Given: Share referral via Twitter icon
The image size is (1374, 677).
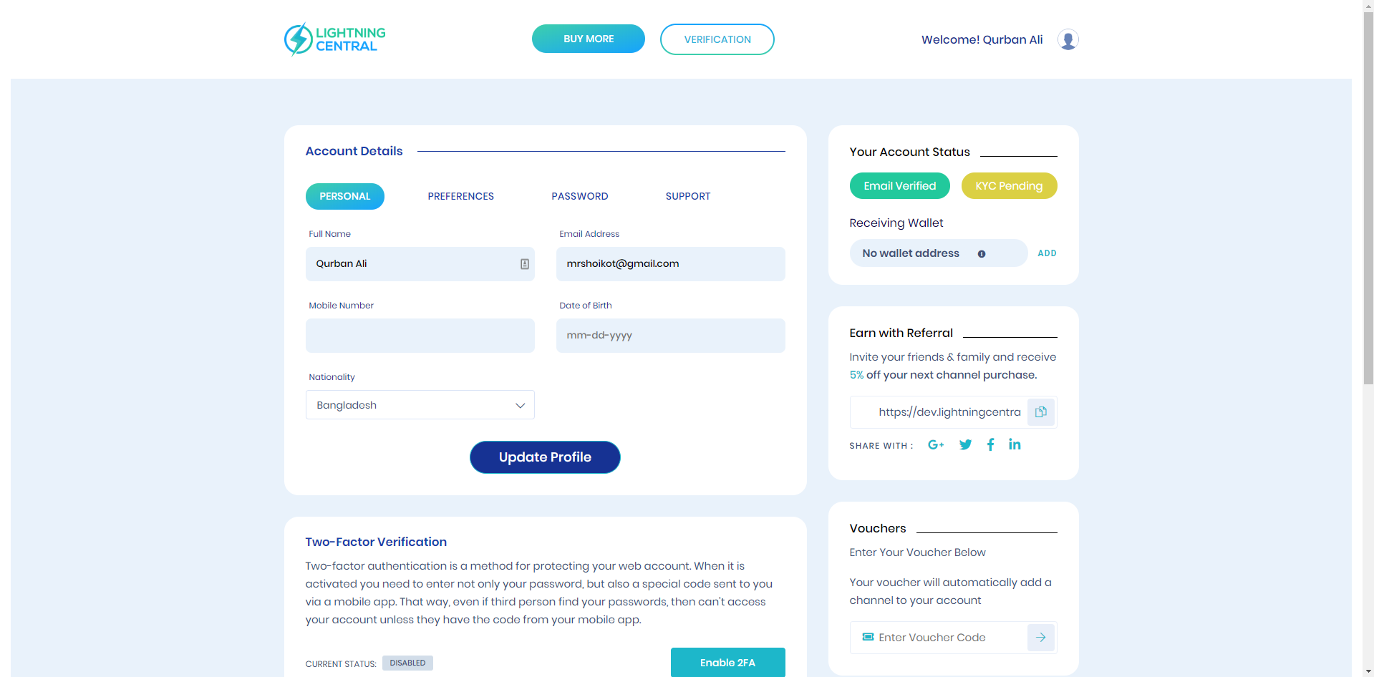Looking at the screenshot, I should (965, 445).
